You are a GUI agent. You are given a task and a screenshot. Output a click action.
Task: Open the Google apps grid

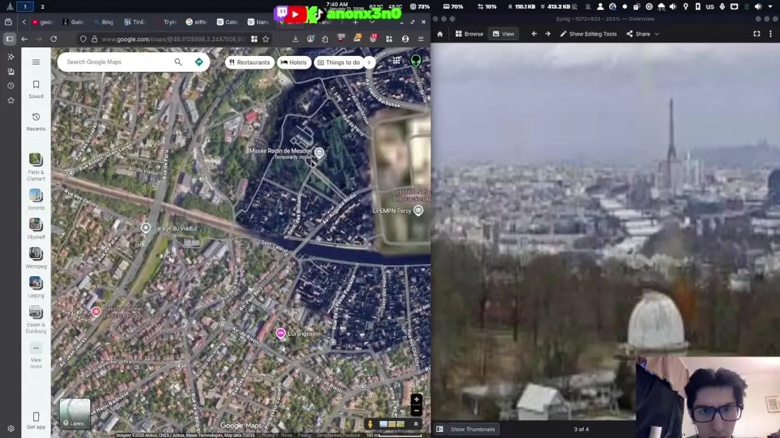[397, 61]
